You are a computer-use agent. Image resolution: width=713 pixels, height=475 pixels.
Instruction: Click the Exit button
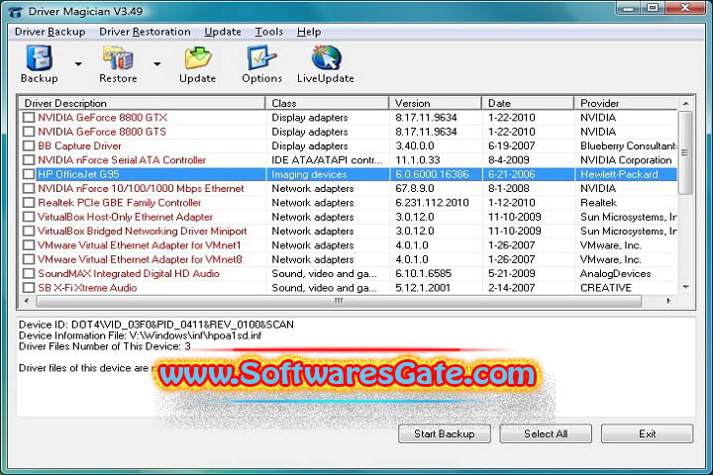(647, 433)
